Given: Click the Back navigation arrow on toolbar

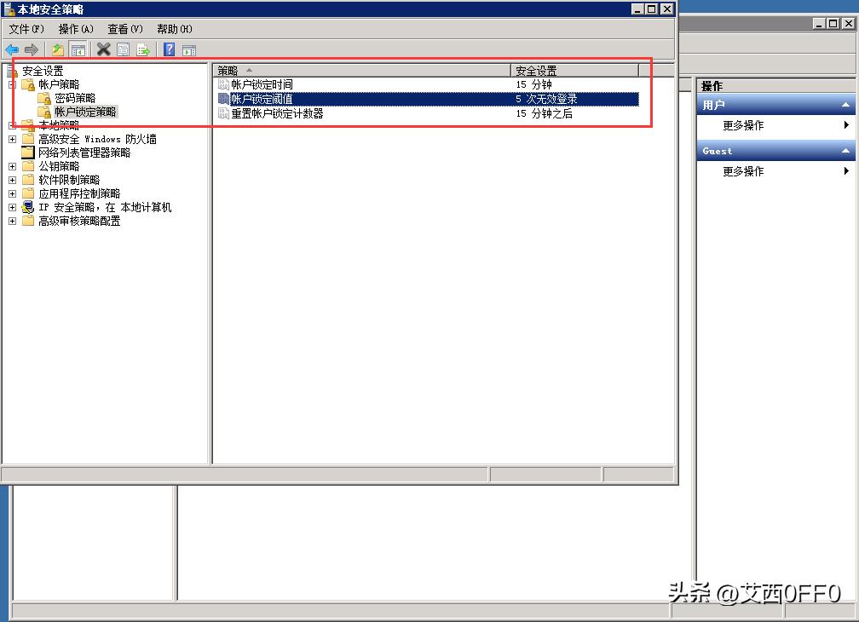Looking at the screenshot, I should [11, 49].
